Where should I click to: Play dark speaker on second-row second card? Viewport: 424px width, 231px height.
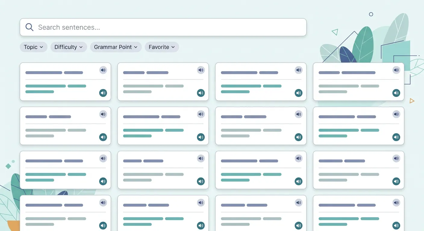click(201, 137)
